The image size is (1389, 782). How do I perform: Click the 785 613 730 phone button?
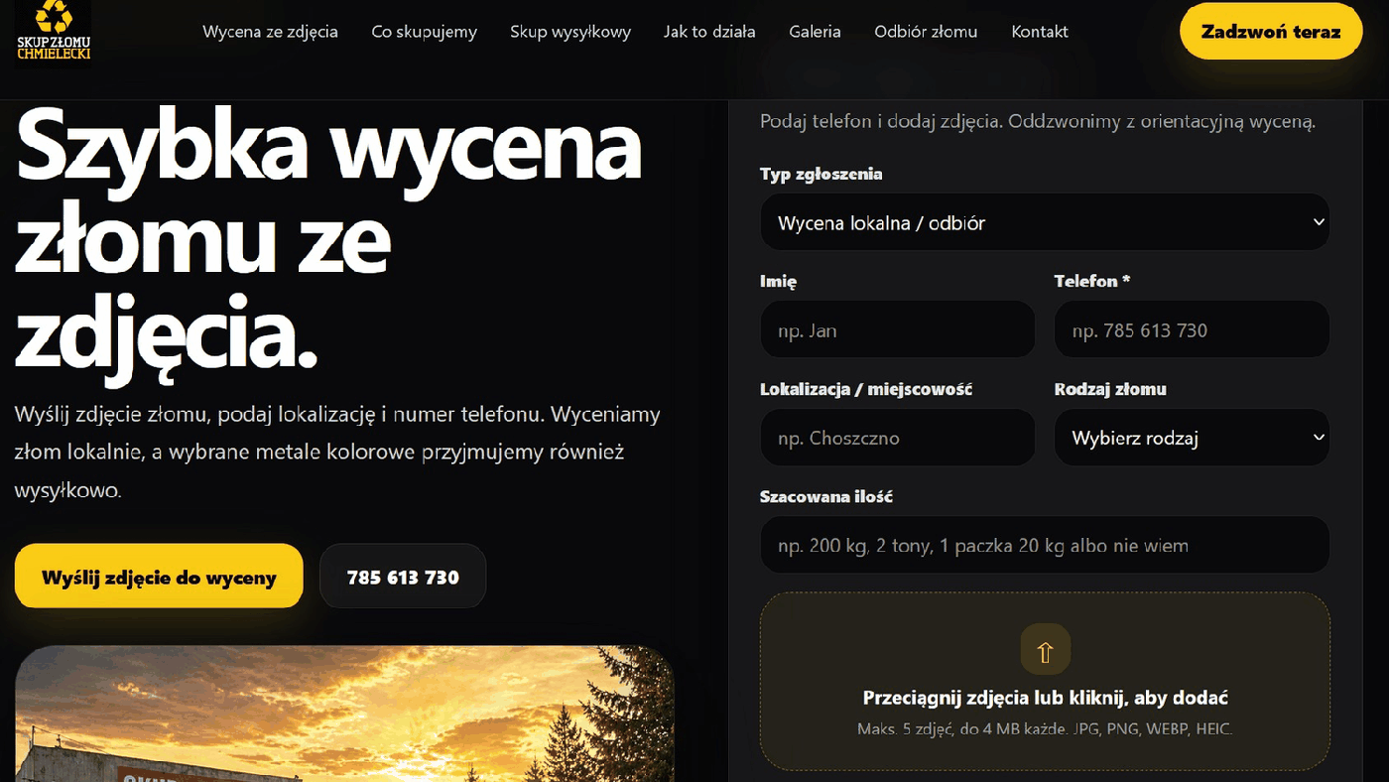pos(403,576)
